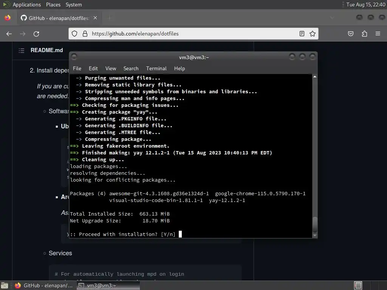
Task: Open a new tab with plus button
Action: coord(110,18)
